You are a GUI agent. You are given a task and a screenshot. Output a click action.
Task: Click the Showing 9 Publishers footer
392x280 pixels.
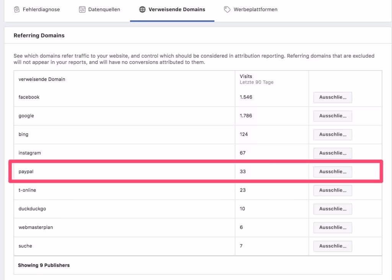pos(44,265)
